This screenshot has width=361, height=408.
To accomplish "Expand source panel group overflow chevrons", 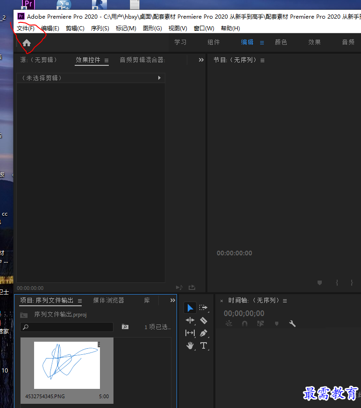I will coord(201,60).
